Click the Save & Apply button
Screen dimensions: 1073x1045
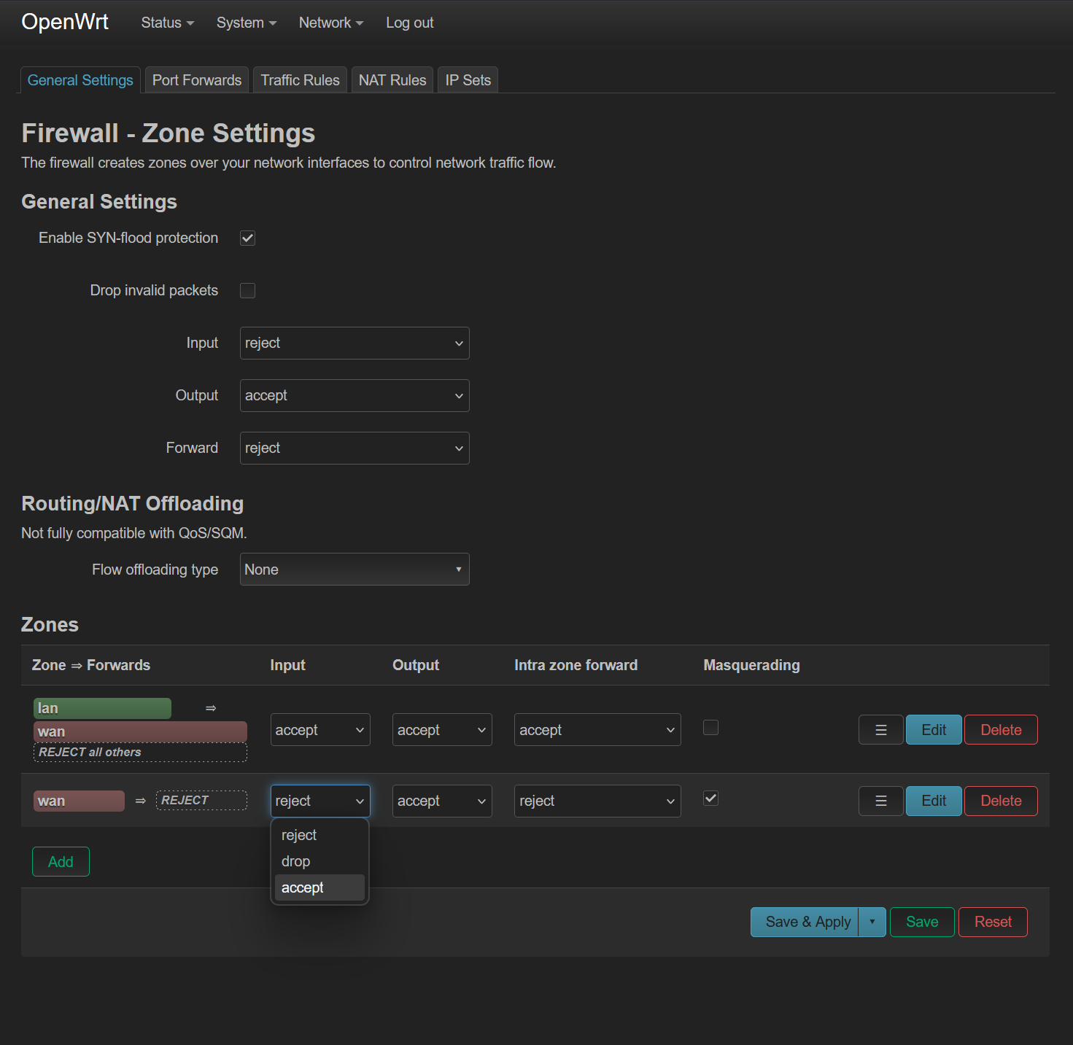tap(805, 922)
